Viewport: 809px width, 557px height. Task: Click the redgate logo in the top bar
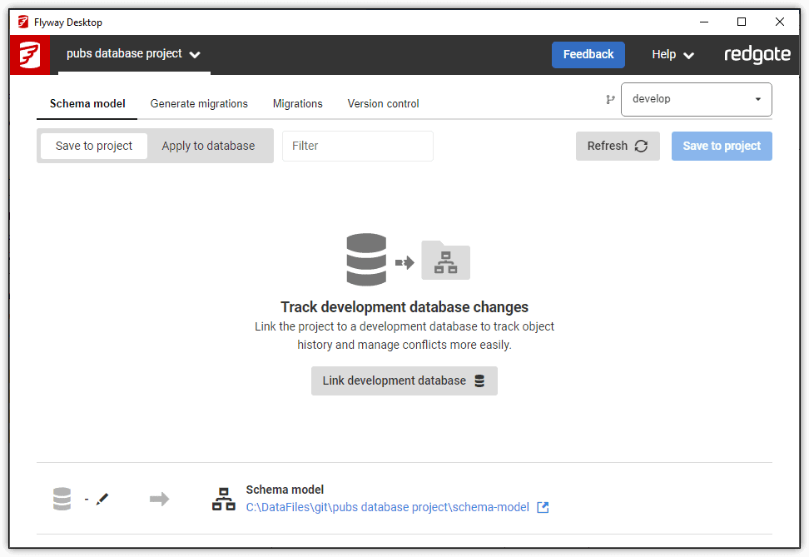point(757,54)
